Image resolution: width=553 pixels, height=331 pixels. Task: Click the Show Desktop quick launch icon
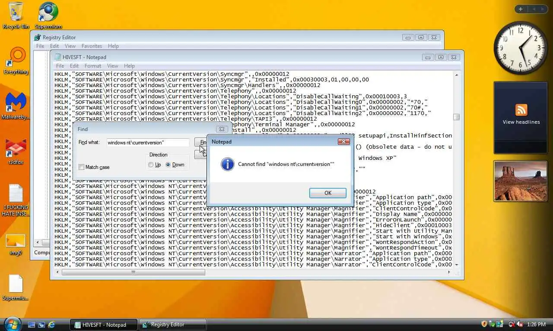tap(32, 325)
